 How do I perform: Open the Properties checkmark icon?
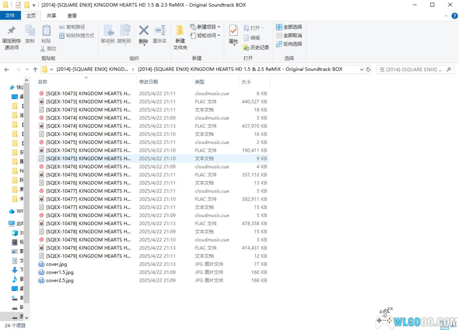pos(233,31)
